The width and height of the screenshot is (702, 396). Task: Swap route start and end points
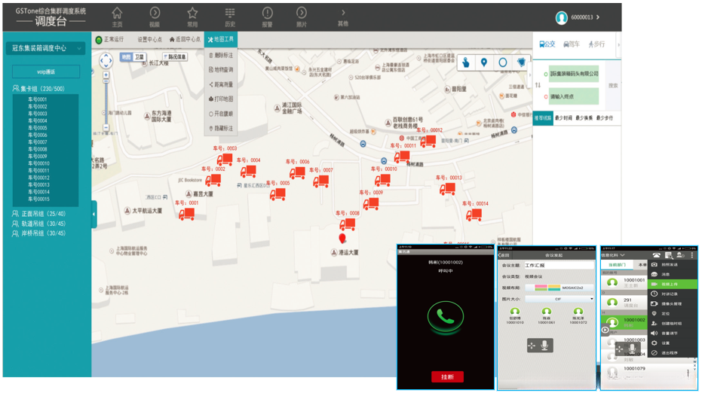coord(538,85)
